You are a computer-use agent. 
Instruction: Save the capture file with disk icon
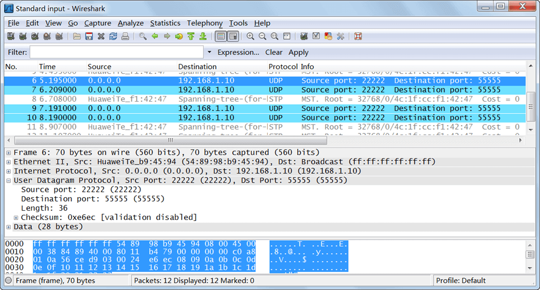[89, 36]
